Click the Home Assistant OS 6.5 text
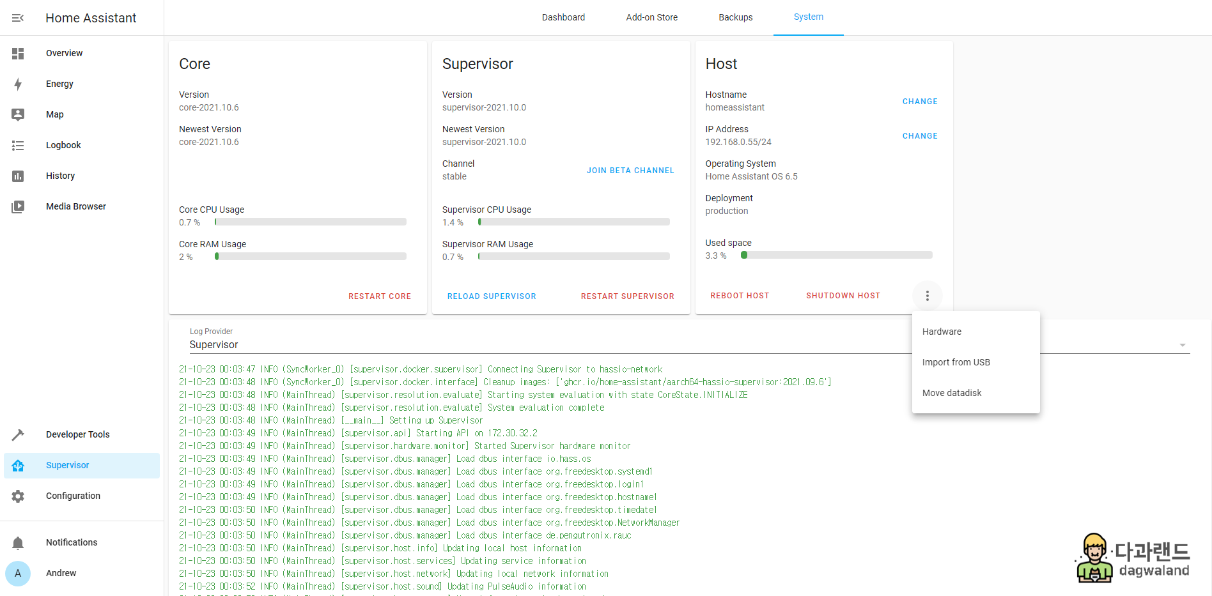This screenshot has width=1212, height=596. point(751,176)
